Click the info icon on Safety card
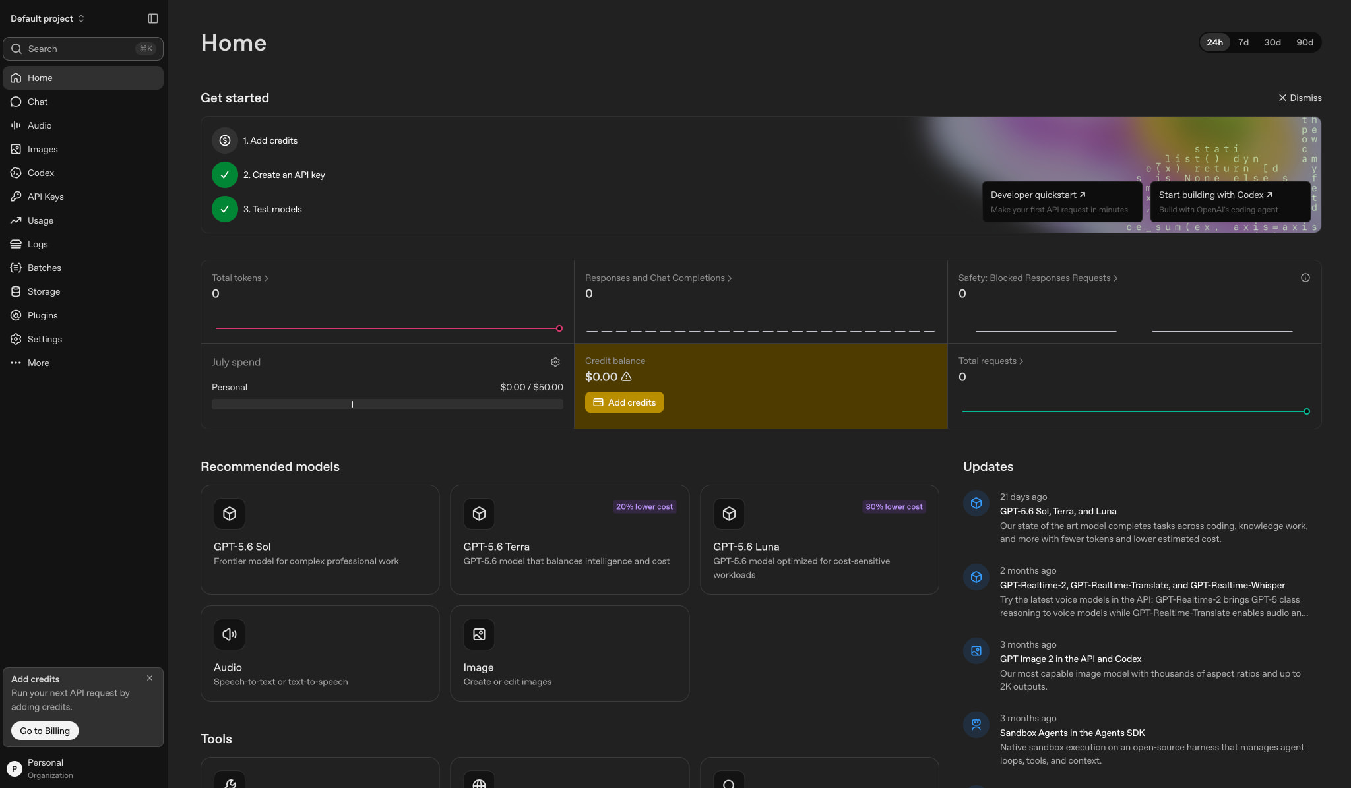Viewport: 1351px width, 788px height. click(1305, 278)
